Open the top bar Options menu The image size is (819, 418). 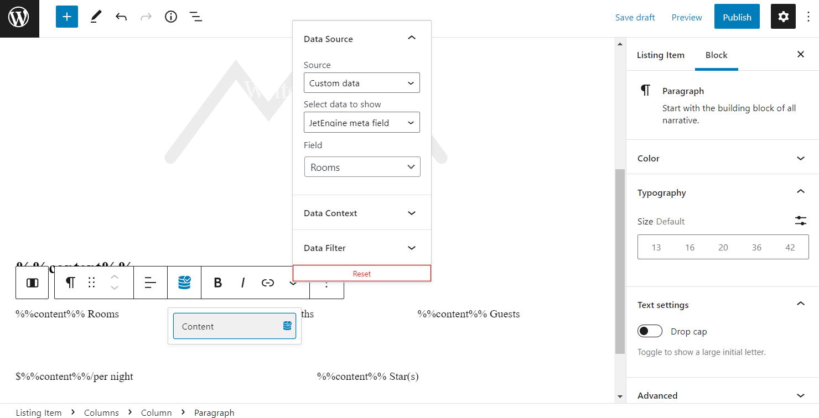click(x=808, y=17)
